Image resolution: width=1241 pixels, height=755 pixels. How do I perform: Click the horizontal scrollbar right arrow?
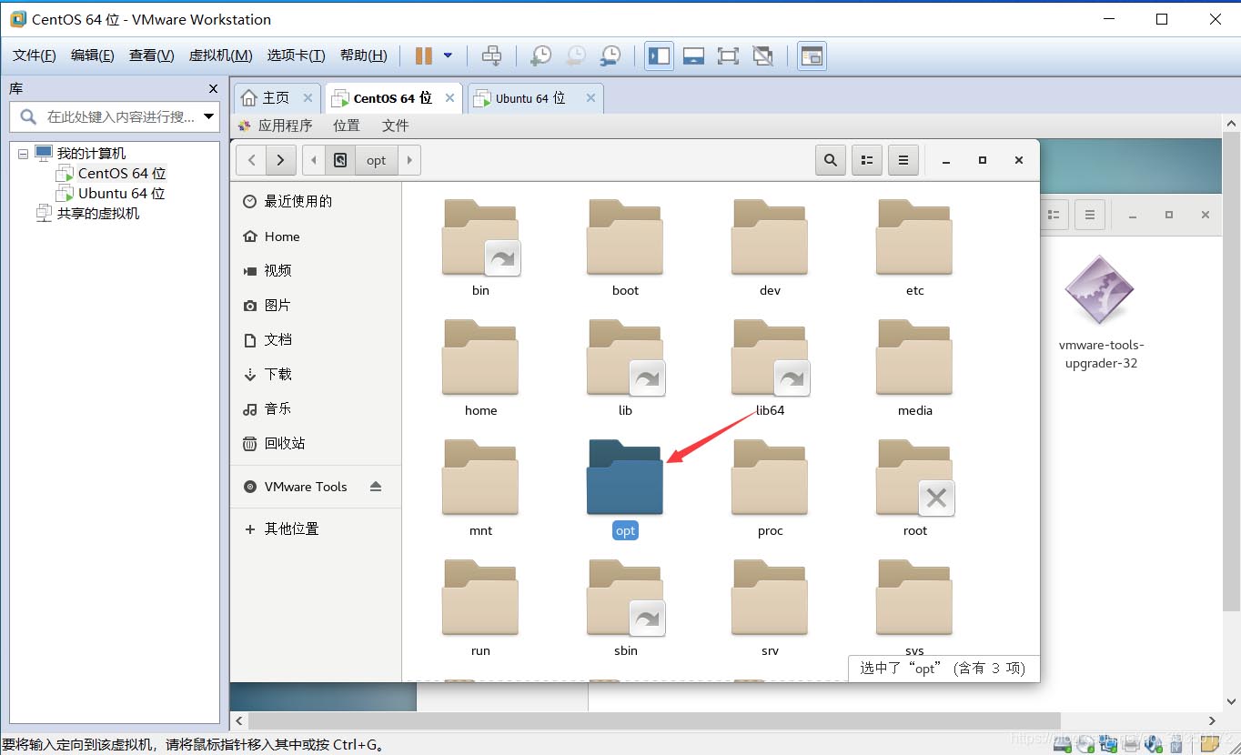(x=1212, y=721)
